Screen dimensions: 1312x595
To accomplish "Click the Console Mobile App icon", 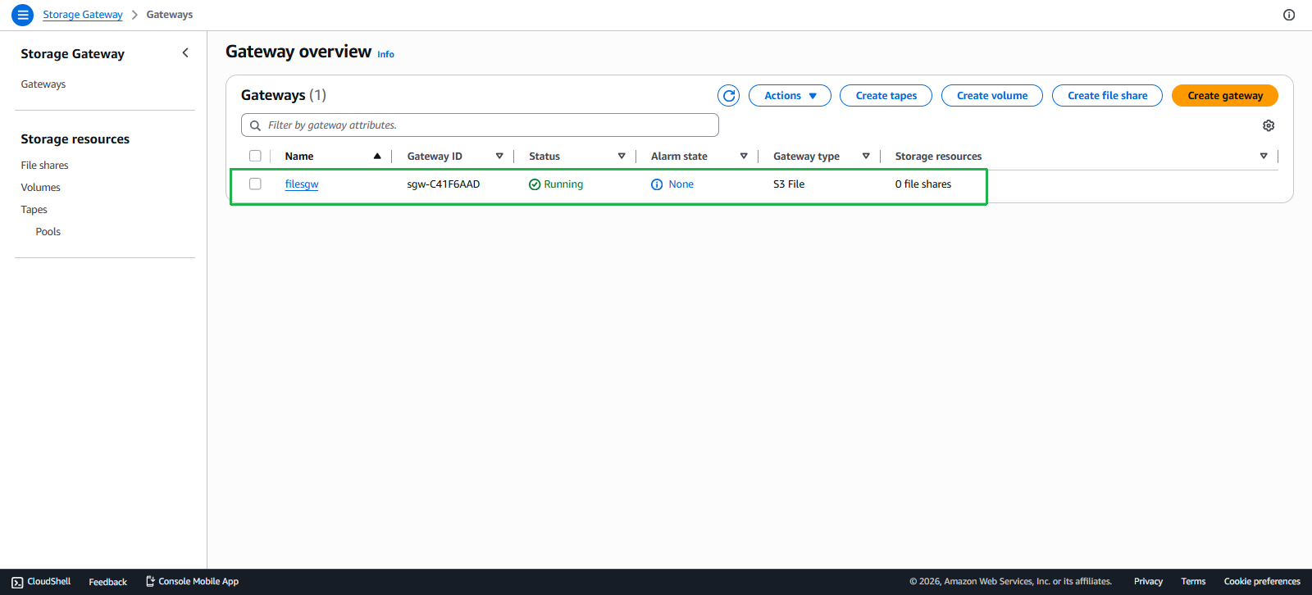I will click(x=150, y=581).
